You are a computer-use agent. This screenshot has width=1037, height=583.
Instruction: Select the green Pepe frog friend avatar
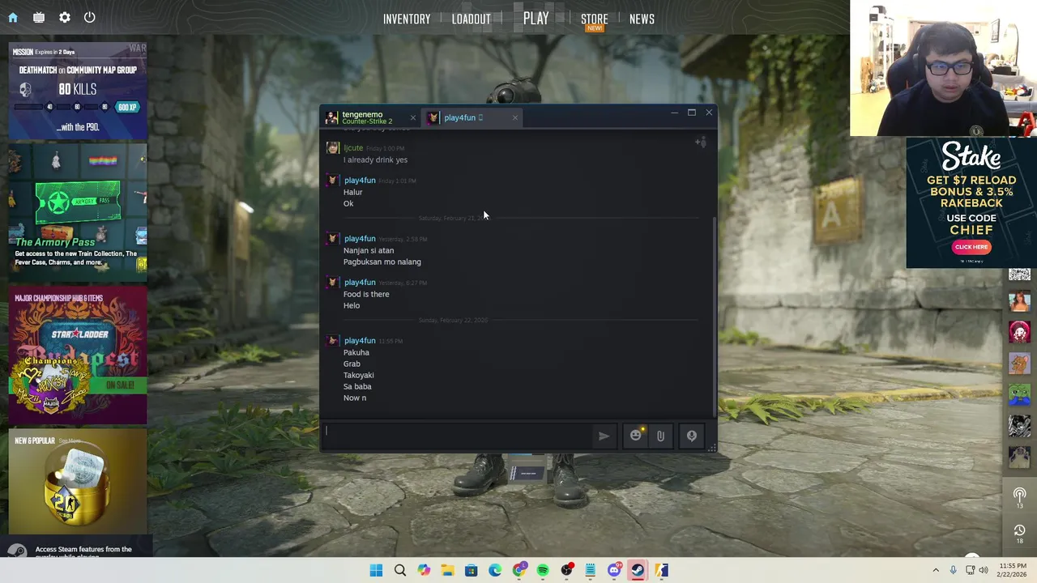1019,394
